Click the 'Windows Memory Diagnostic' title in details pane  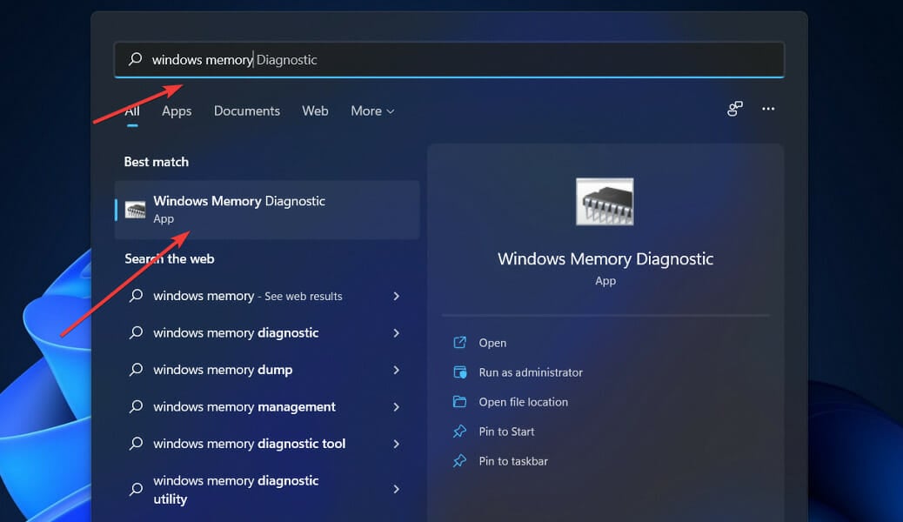click(605, 258)
